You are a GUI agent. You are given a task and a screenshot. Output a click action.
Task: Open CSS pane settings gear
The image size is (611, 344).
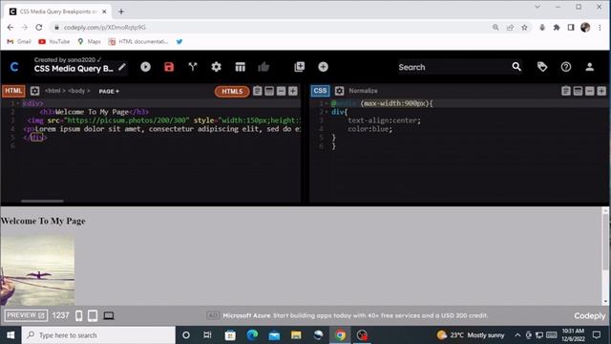340,91
